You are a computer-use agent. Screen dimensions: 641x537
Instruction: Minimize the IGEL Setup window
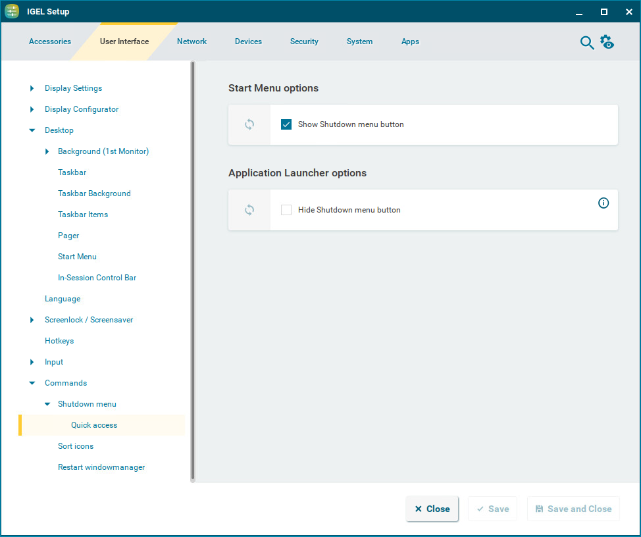578,12
